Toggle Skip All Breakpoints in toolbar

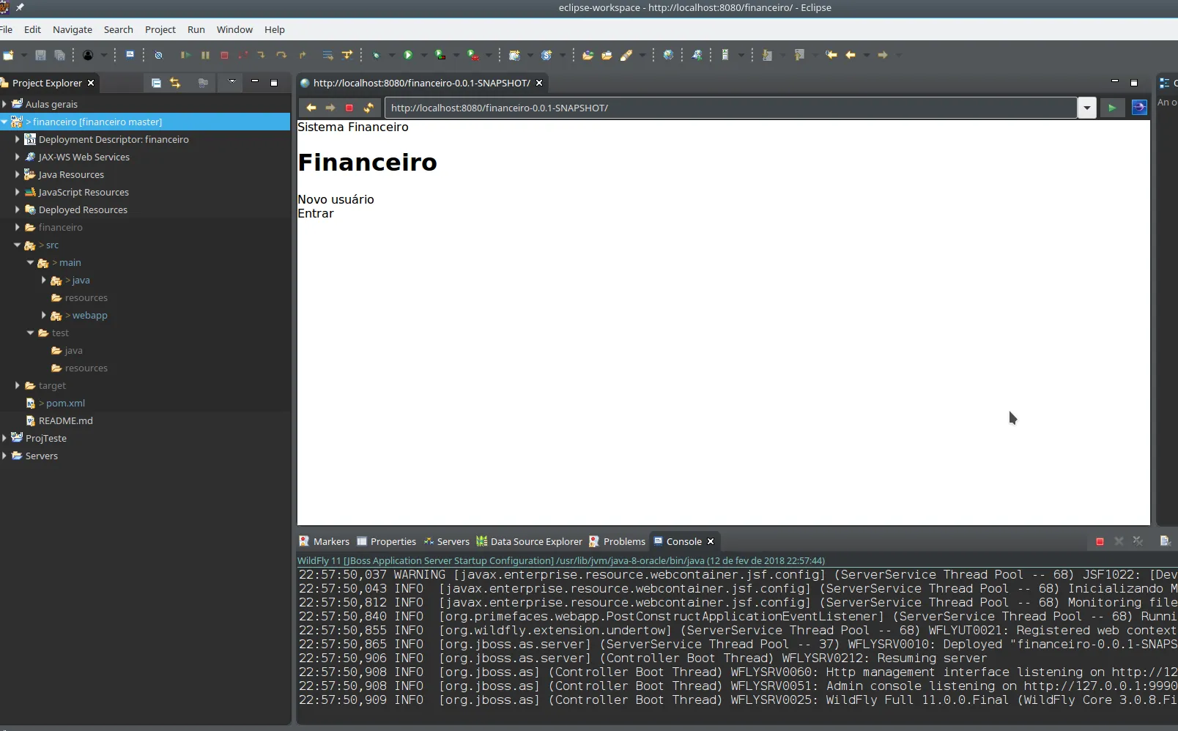(158, 55)
